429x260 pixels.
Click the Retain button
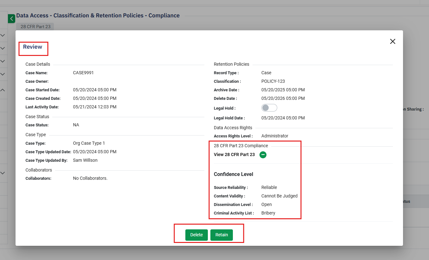(221, 235)
